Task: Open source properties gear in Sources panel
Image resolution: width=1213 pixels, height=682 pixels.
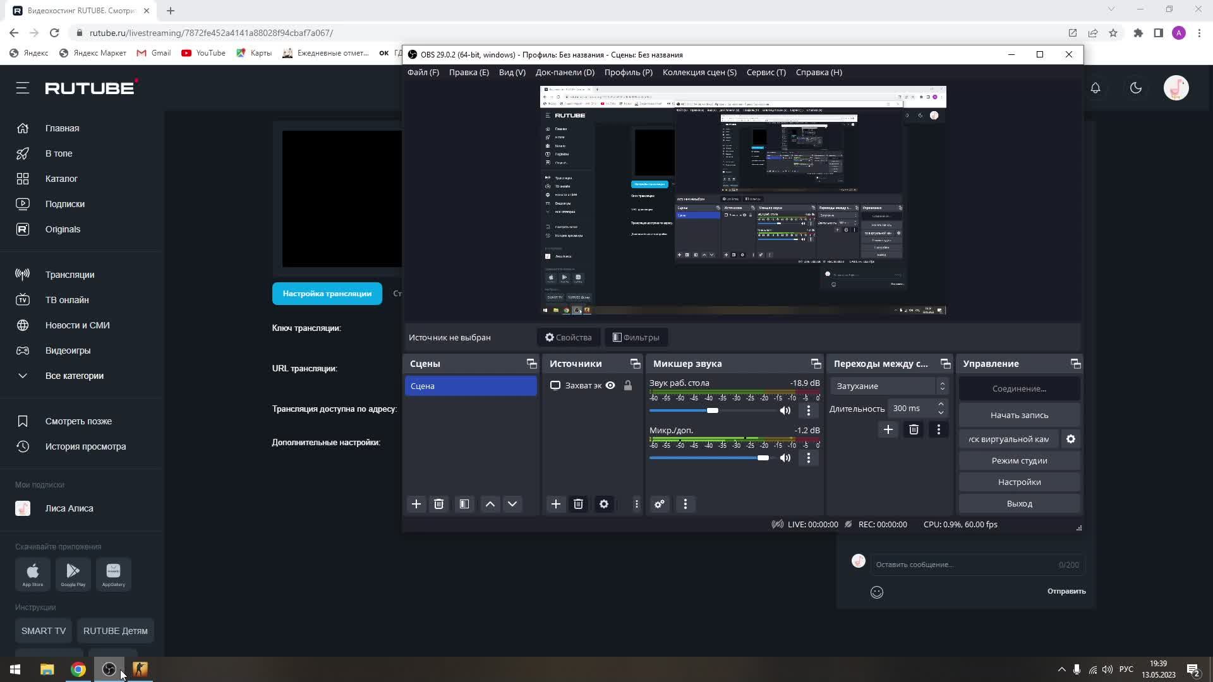Action: click(604, 504)
